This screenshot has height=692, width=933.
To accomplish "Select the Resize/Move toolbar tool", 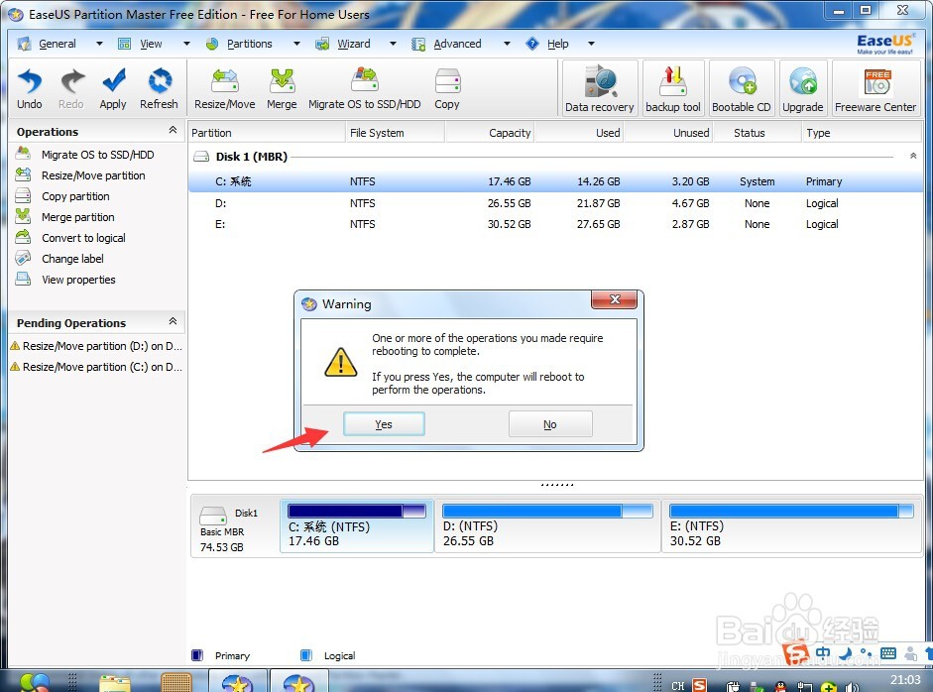I will (x=225, y=88).
